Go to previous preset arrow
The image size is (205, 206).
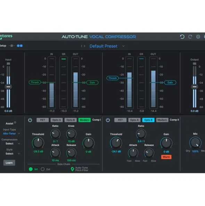coord(81,46)
